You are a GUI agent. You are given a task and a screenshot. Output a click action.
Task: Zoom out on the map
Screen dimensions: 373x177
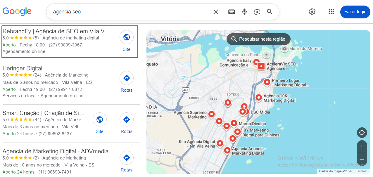tap(362, 160)
